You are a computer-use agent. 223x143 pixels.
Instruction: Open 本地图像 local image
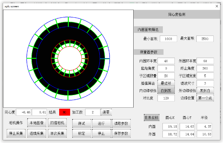tap(36, 123)
